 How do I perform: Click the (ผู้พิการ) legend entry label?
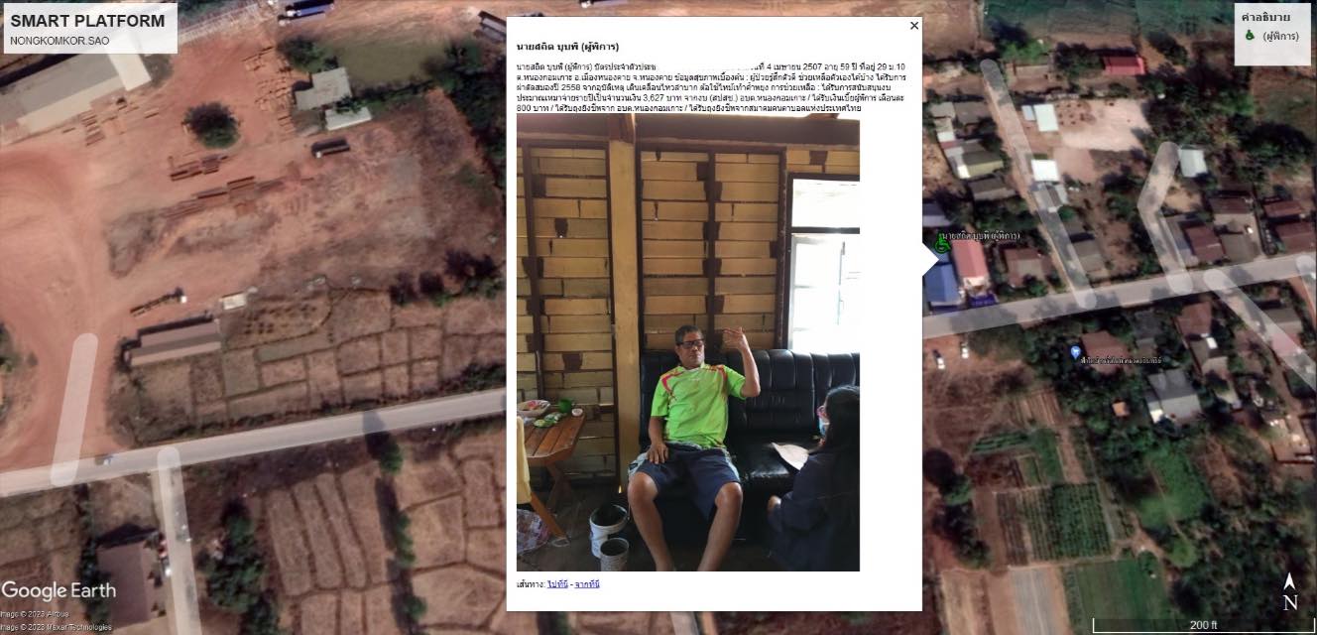1279,37
